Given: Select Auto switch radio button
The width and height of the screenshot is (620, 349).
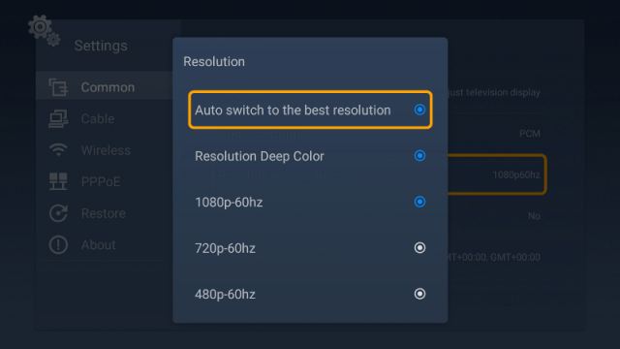Looking at the screenshot, I should (x=419, y=110).
